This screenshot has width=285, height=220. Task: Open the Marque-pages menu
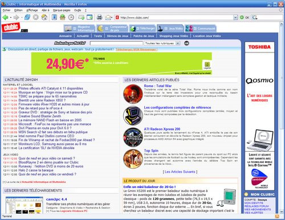pos(62,10)
